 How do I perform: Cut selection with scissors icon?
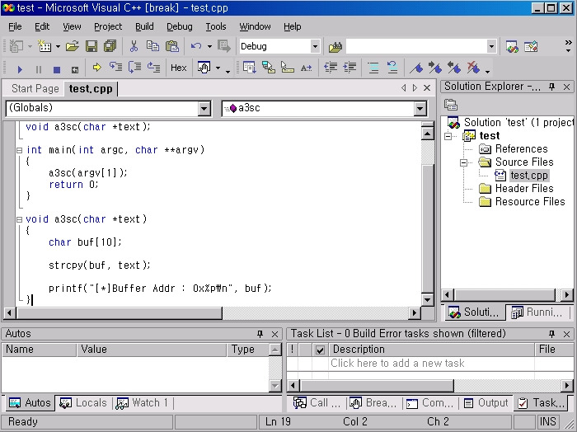[x=134, y=46]
